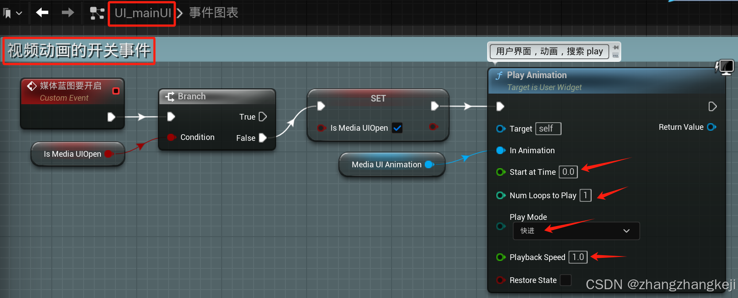Select the SET node title
Viewport: 738px width, 298px height.
click(x=378, y=98)
